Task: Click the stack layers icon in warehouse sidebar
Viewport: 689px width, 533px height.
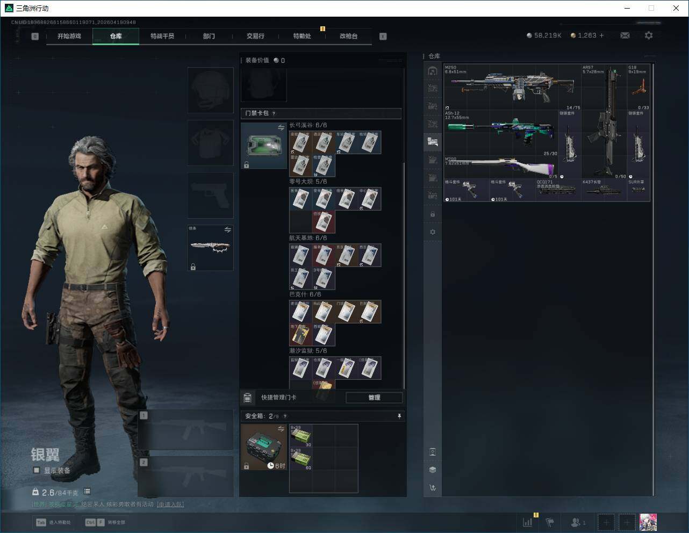Action: coord(433,470)
